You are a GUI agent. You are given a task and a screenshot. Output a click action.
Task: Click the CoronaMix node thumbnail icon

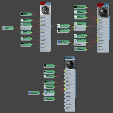(75, 23)
